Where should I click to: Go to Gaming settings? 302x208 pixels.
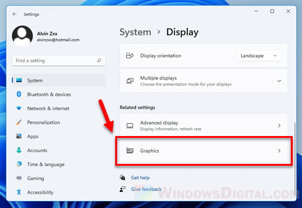tap(59, 178)
